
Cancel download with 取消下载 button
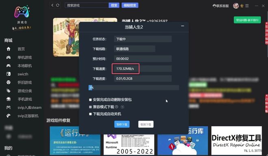pyautogui.click(x=146, y=124)
